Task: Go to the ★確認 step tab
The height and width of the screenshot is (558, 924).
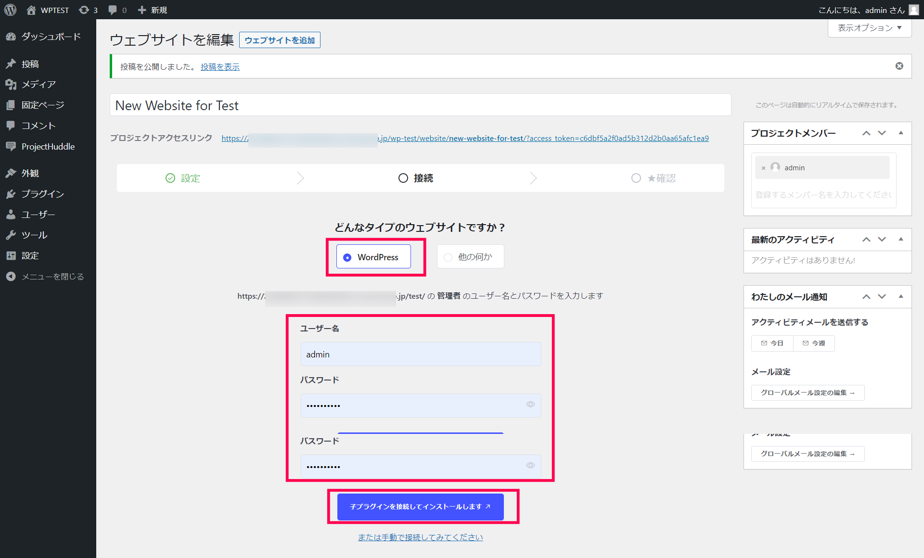Action: 654,178
